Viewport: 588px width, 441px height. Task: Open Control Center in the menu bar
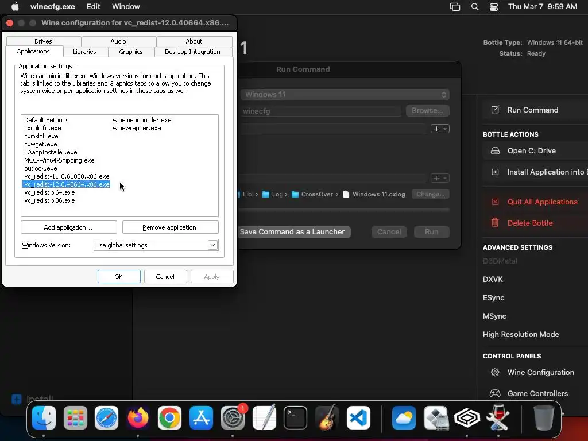494,7
